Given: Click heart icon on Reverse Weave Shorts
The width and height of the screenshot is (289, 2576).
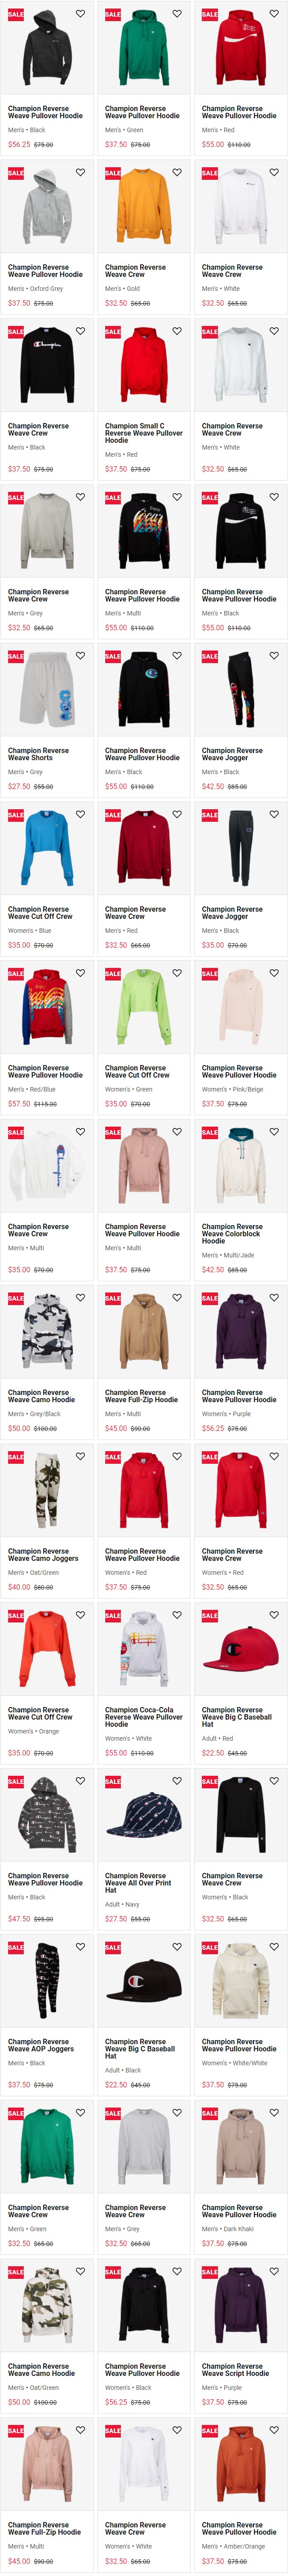Looking at the screenshot, I should (80, 656).
